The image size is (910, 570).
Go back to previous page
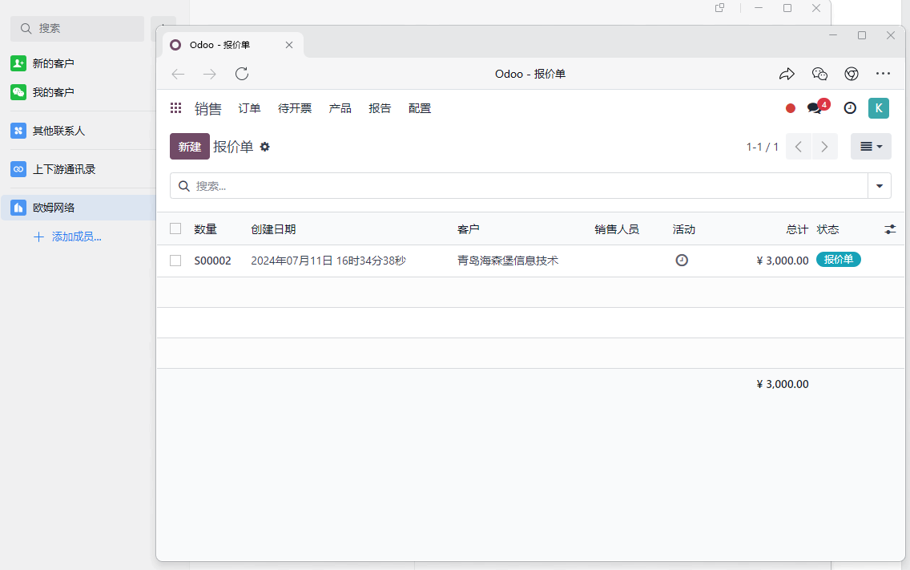pos(178,74)
